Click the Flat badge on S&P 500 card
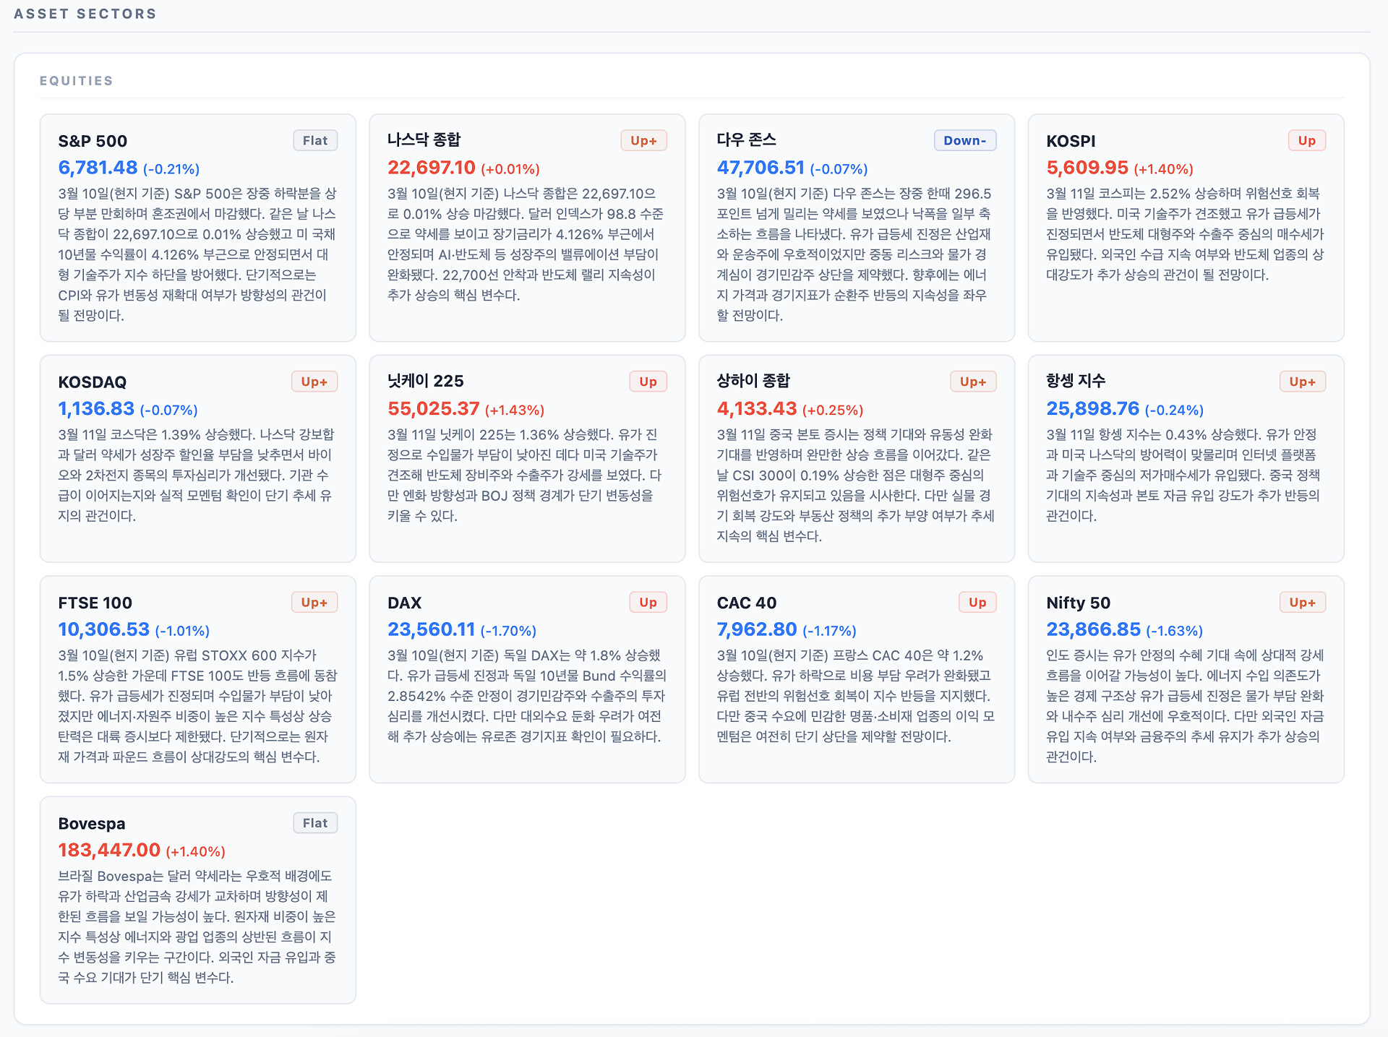1388x1037 pixels. point(315,140)
